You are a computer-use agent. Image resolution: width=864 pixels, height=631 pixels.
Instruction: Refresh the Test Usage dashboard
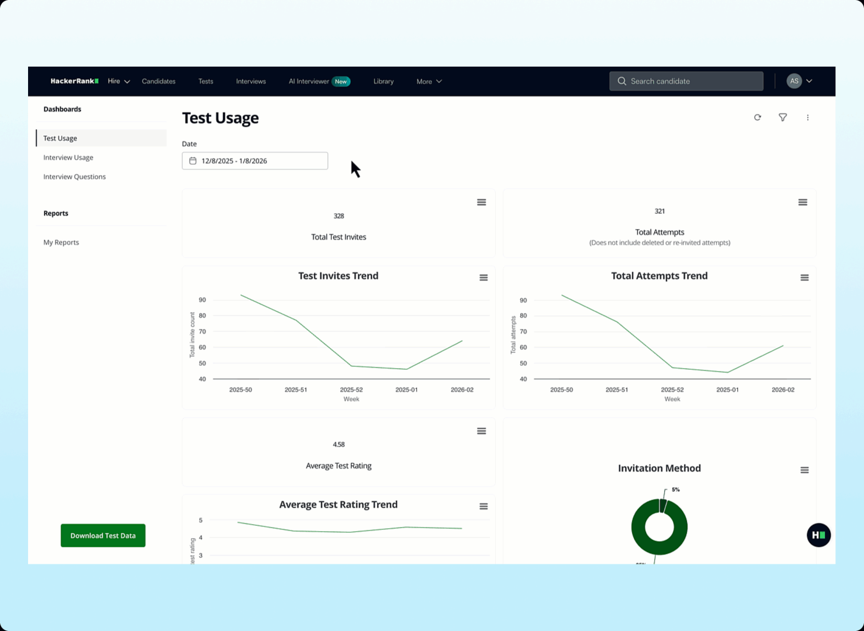[758, 117]
